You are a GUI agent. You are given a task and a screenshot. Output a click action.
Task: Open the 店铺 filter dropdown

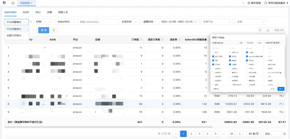point(251,22)
